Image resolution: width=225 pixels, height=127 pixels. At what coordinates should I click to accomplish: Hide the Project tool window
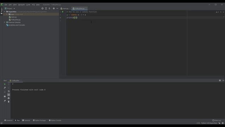click(57, 8)
